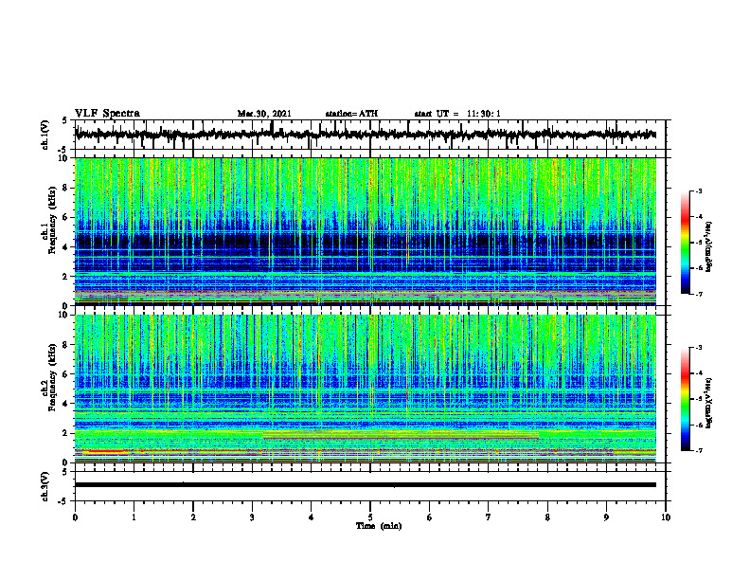
Task: Click time axis tick label "4"
Action: pos(311,517)
